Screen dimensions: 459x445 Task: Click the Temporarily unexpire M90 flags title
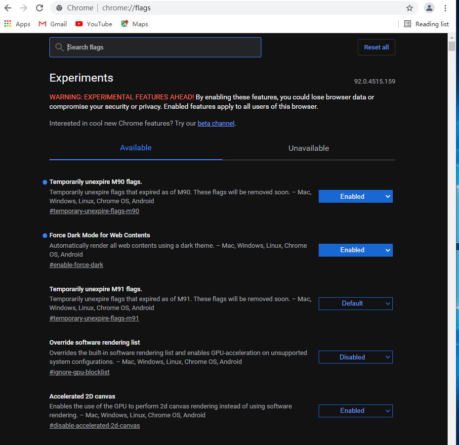(x=96, y=182)
